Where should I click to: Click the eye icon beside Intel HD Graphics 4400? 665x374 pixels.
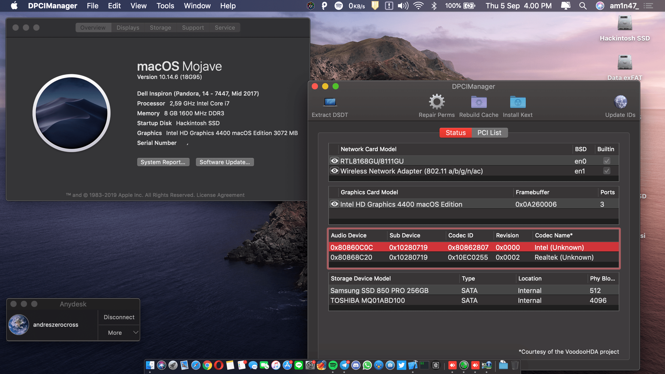pyautogui.click(x=334, y=204)
